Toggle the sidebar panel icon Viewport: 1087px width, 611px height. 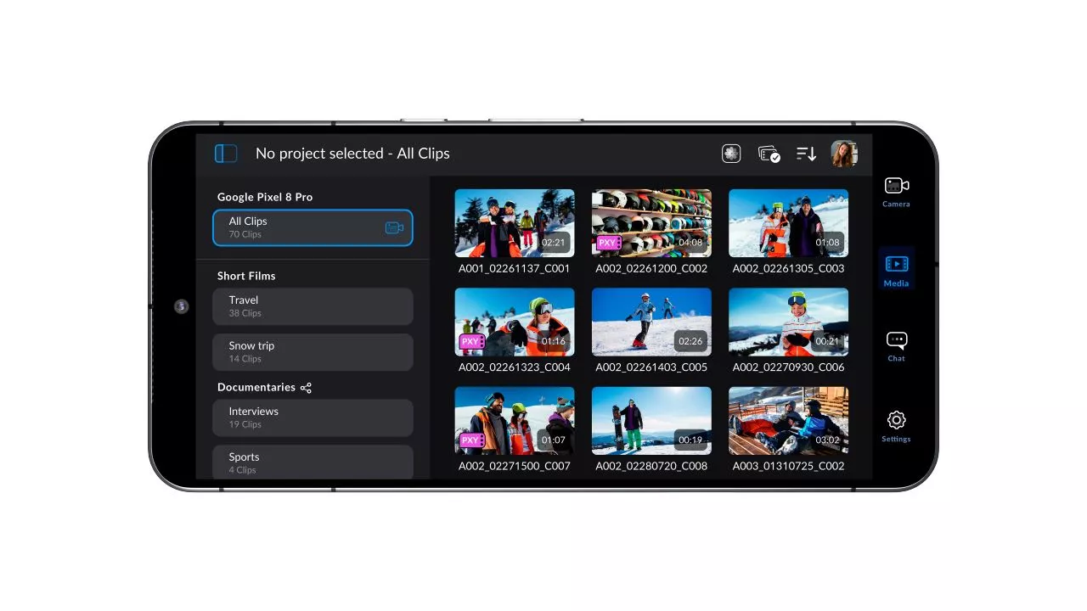(x=226, y=154)
